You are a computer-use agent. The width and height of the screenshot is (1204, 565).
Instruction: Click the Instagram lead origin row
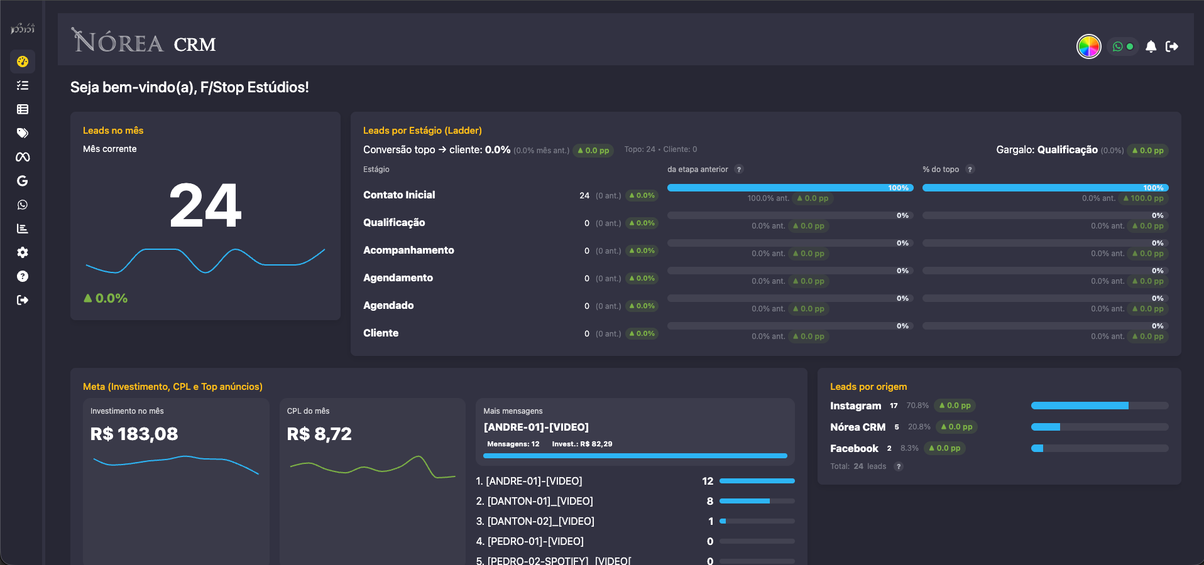pyautogui.click(x=855, y=406)
